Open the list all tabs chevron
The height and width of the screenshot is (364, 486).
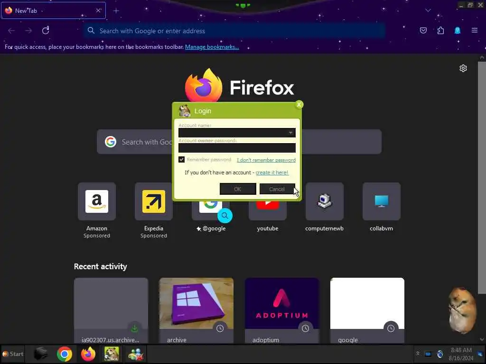click(x=428, y=10)
